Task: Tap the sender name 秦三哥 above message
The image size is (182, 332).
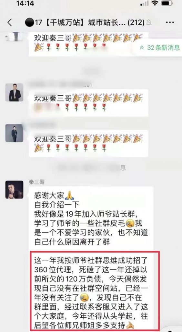Action: coord(36,182)
